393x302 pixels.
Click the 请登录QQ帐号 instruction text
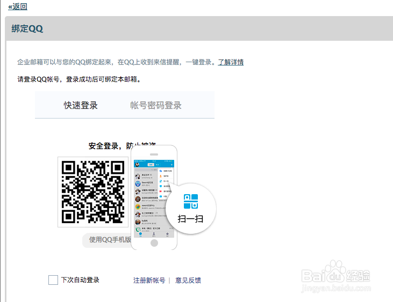79,79
